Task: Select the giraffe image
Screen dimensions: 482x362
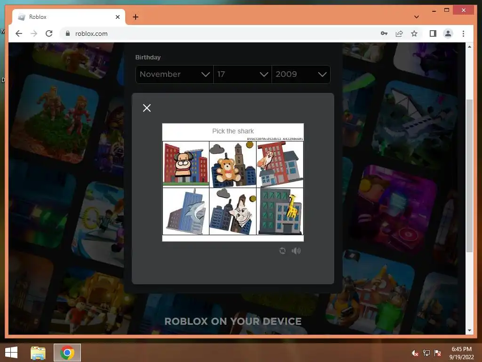Action: (280, 212)
